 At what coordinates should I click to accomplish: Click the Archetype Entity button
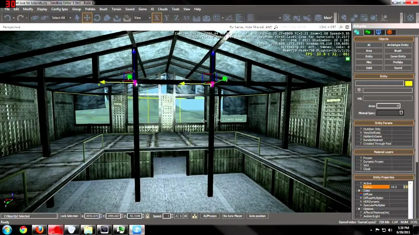(x=398, y=45)
